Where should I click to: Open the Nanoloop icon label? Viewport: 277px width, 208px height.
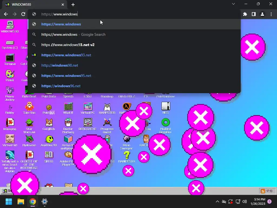(x=107, y=96)
